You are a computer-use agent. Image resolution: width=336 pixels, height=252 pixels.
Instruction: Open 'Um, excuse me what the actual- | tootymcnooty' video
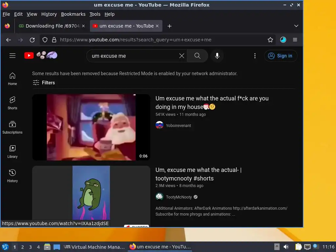click(199, 174)
